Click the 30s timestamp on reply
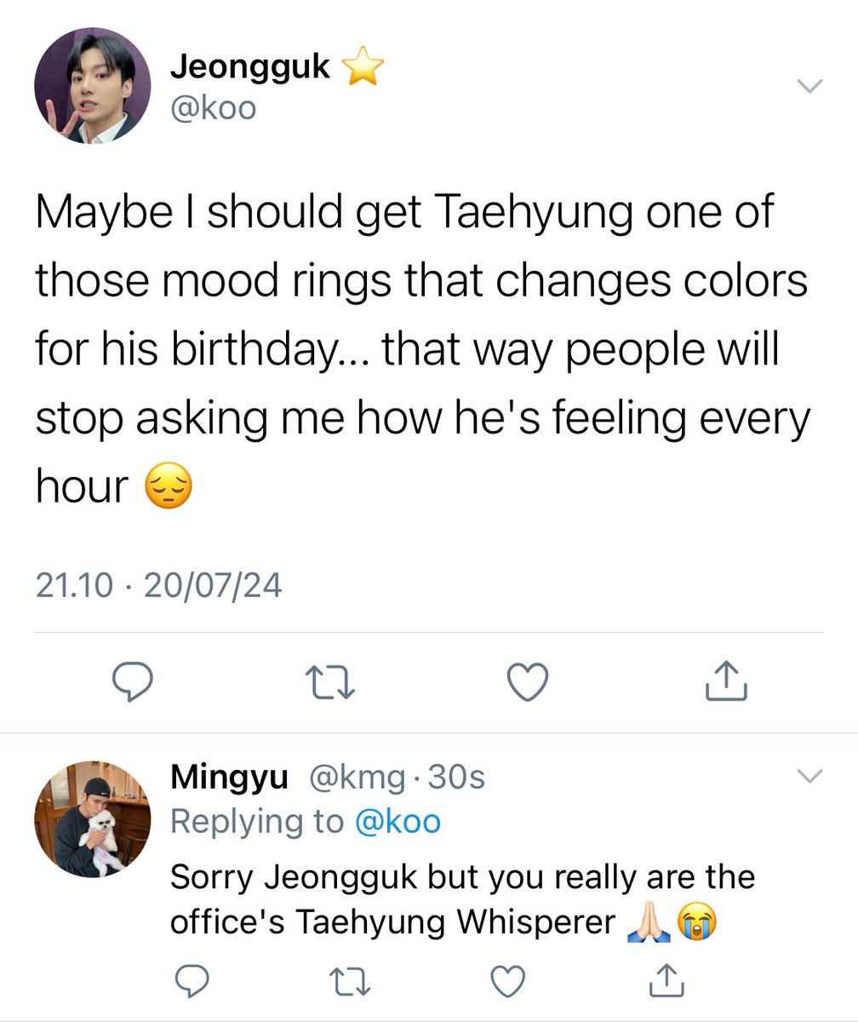The image size is (858, 1022). pyautogui.click(x=455, y=777)
